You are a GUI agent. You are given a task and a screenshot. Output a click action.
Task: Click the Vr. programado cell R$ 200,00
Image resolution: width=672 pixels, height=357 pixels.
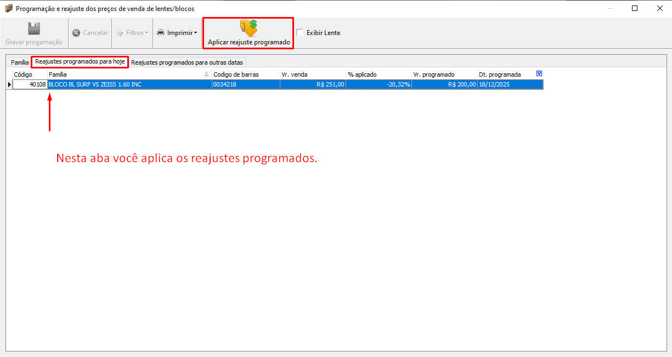444,84
